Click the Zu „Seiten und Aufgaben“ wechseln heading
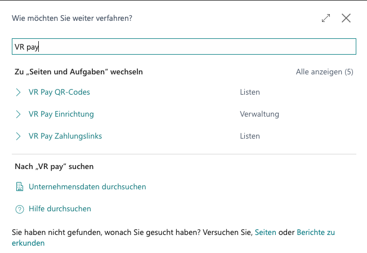The height and width of the screenshot is (253, 367). pyautogui.click(x=78, y=72)
